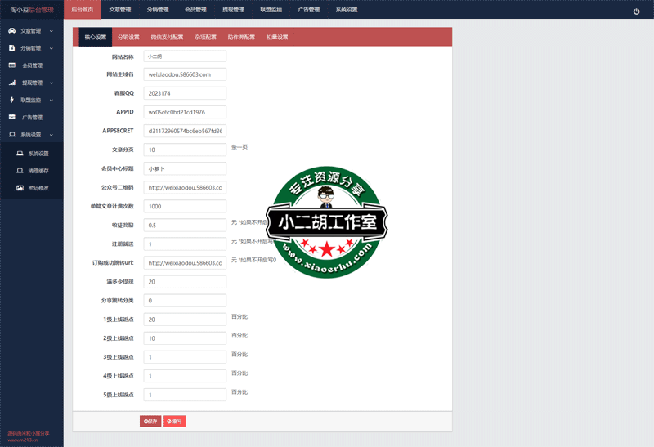
Task: Open 会员管理 in the top navigation bar
Action: coord(196,10)
